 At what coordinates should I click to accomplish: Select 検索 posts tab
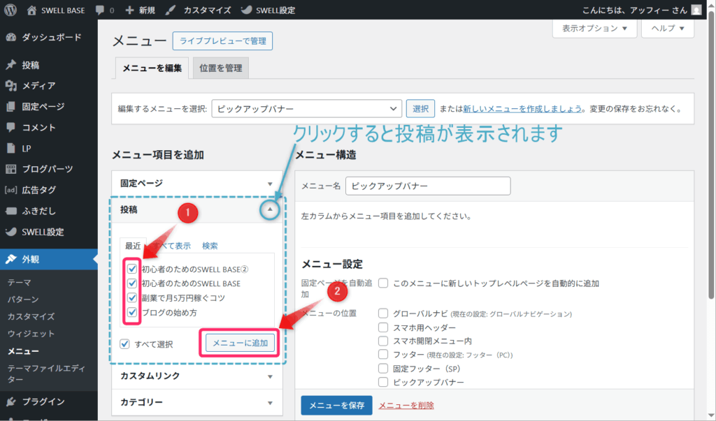(210, 245)
